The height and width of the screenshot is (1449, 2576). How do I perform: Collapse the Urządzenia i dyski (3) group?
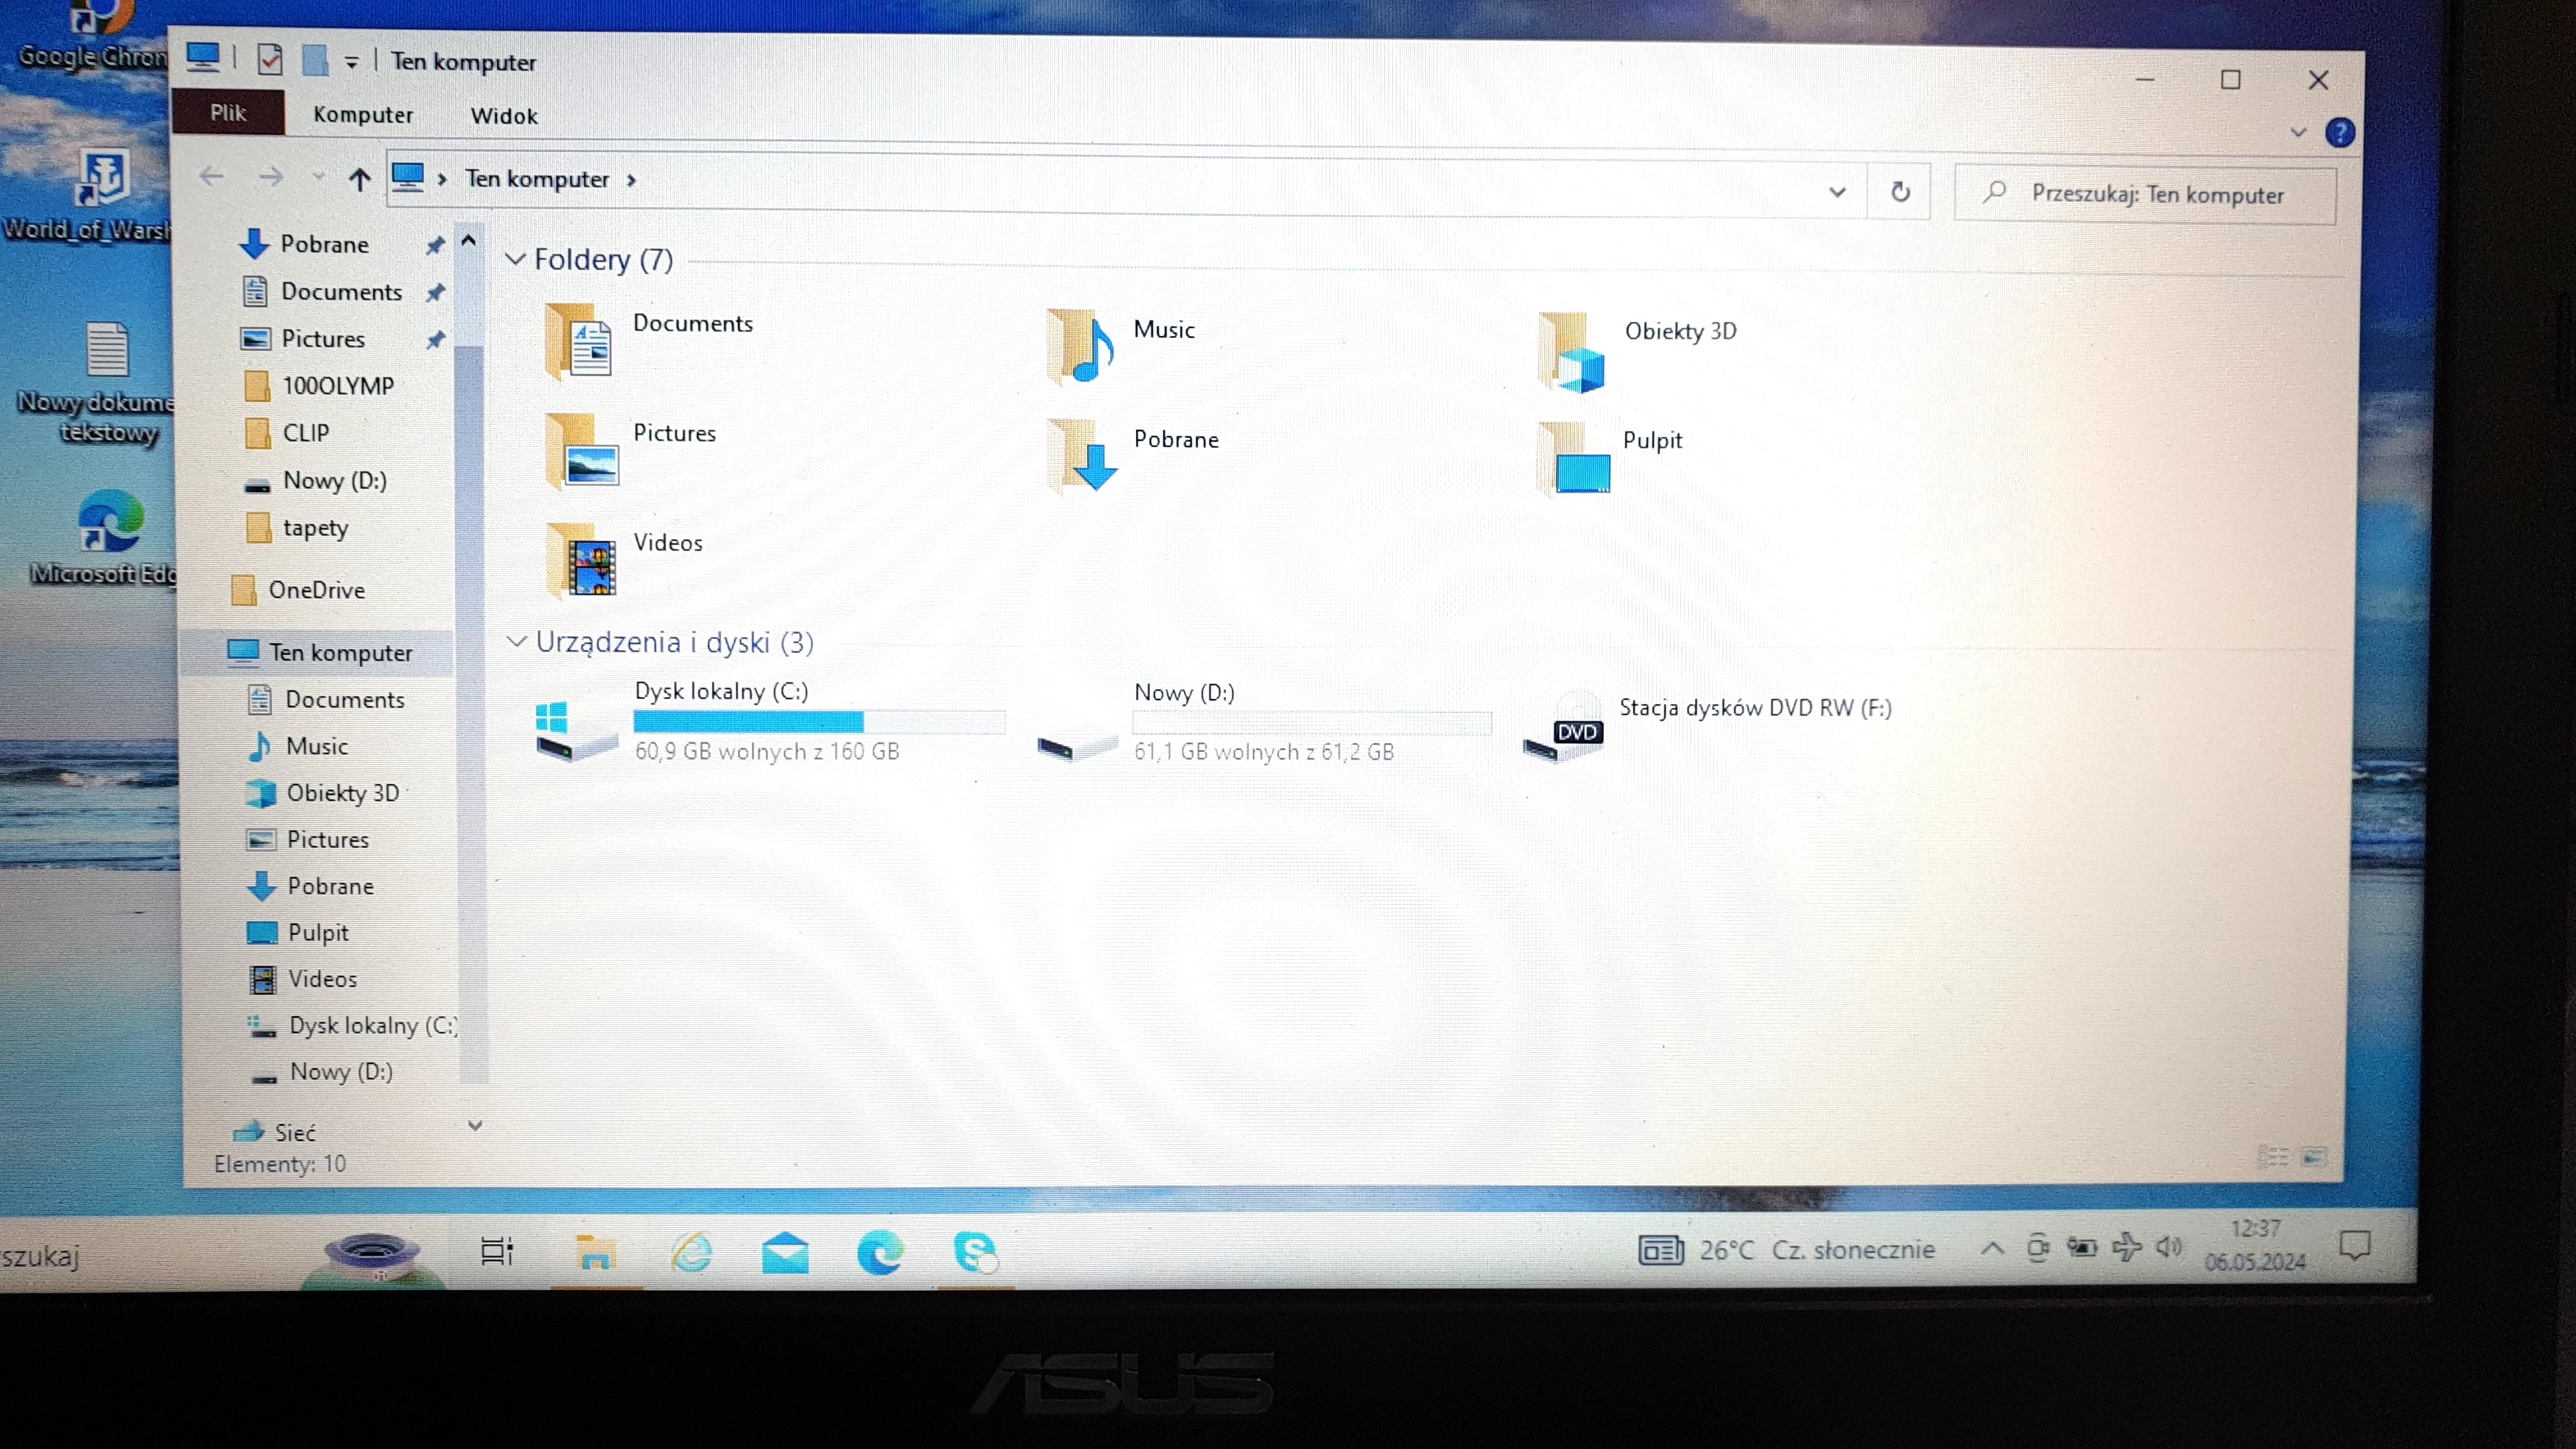(517, 641)
